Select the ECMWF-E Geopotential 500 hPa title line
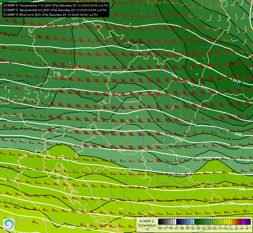Viewport: 253px width, 233px height. (x=55, y=10)
